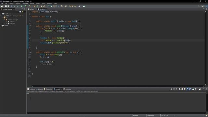This screenshot has height=117, width=208.
Task: Expand the JRE System Library node
Action: [x=3, y=16]
